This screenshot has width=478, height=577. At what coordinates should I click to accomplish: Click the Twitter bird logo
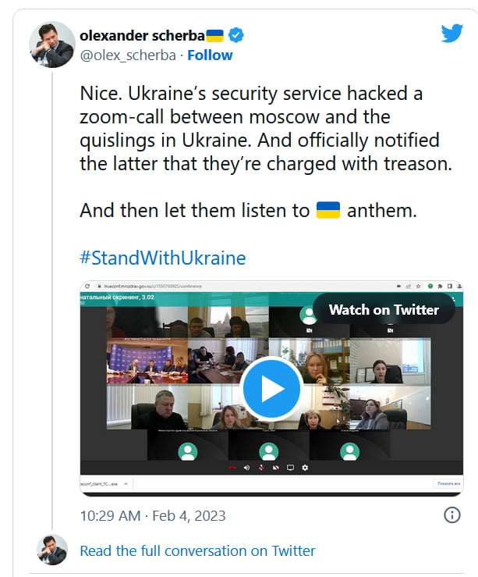point(451,34)
